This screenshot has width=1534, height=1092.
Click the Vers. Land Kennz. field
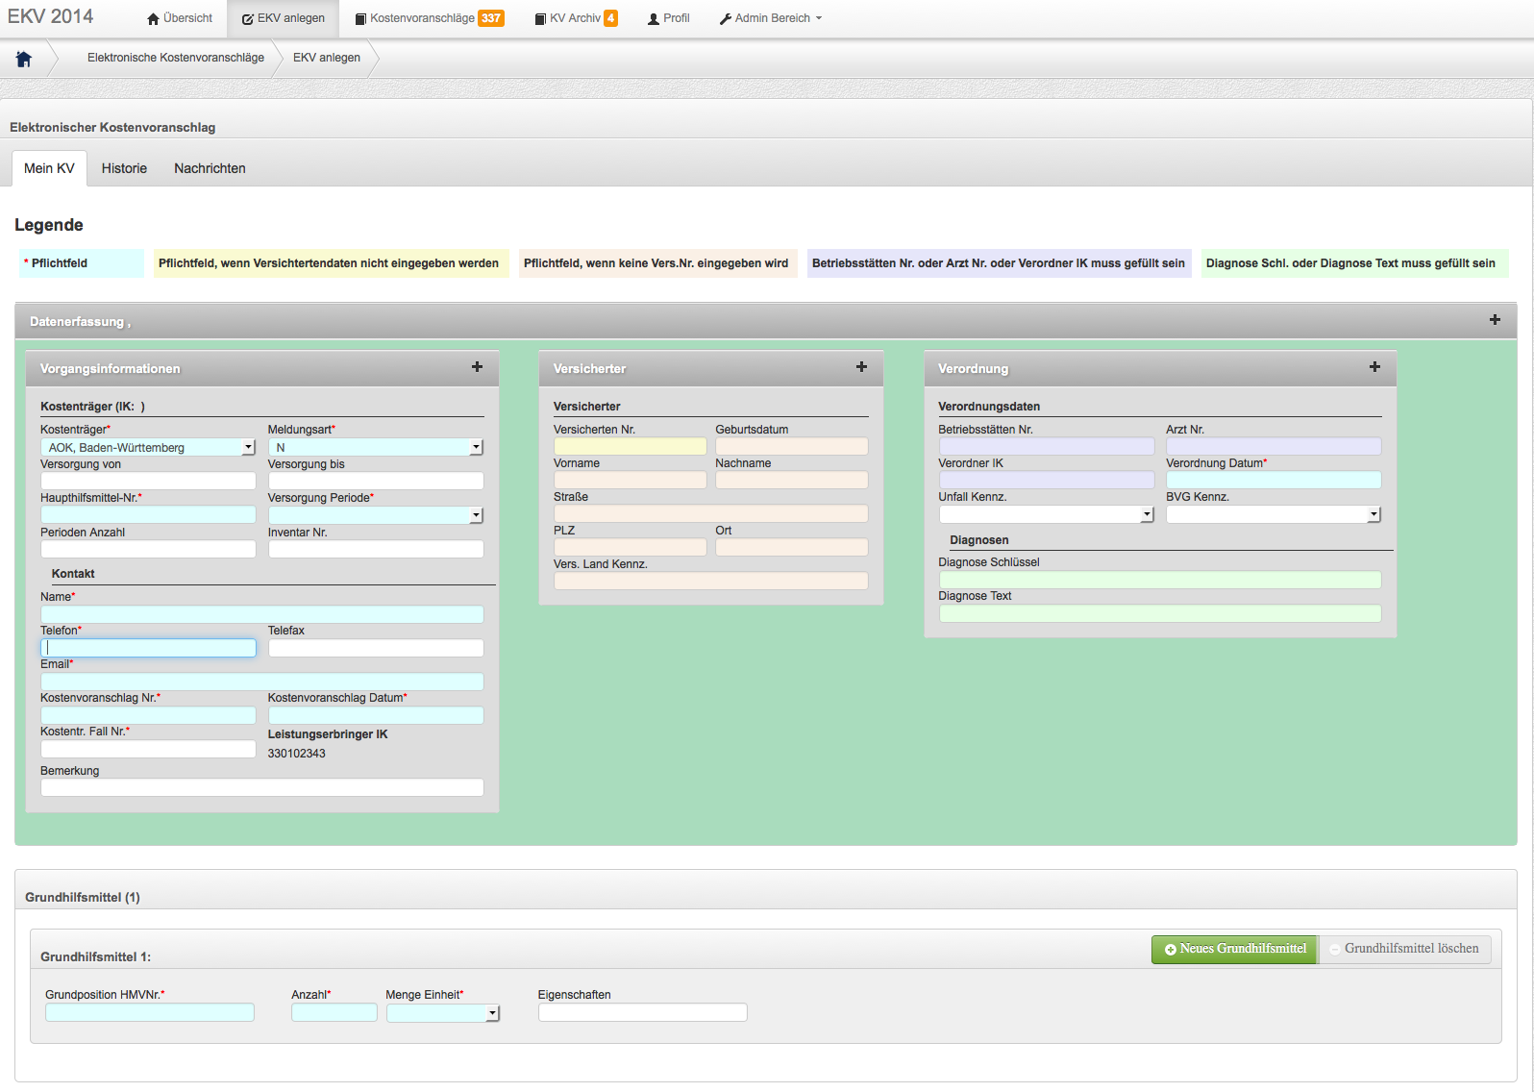[x=710, y=581]
